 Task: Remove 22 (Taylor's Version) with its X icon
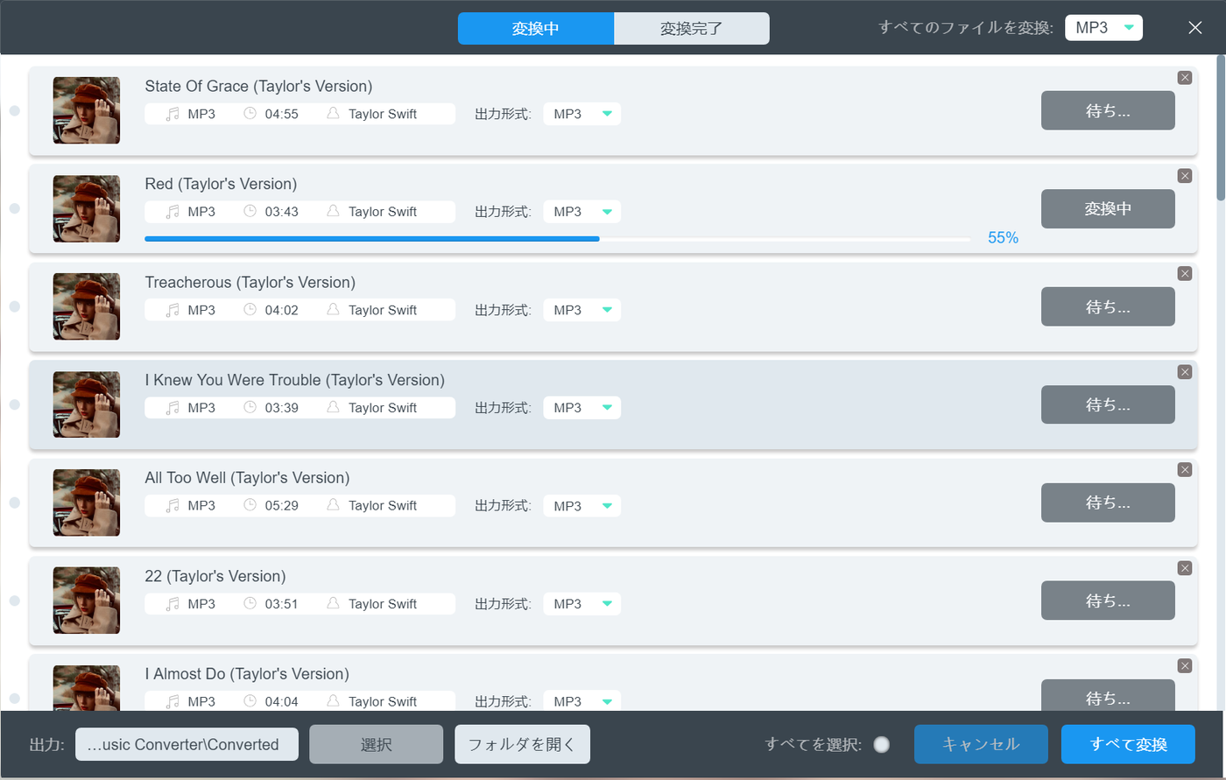1185,568
